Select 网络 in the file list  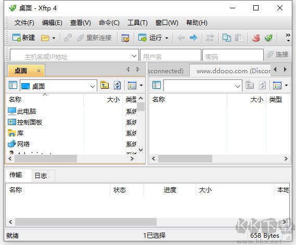[19, 144]
